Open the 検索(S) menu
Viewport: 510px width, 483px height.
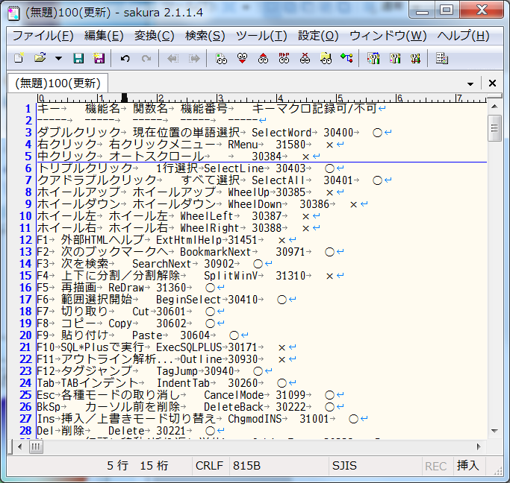pos(205,36)
